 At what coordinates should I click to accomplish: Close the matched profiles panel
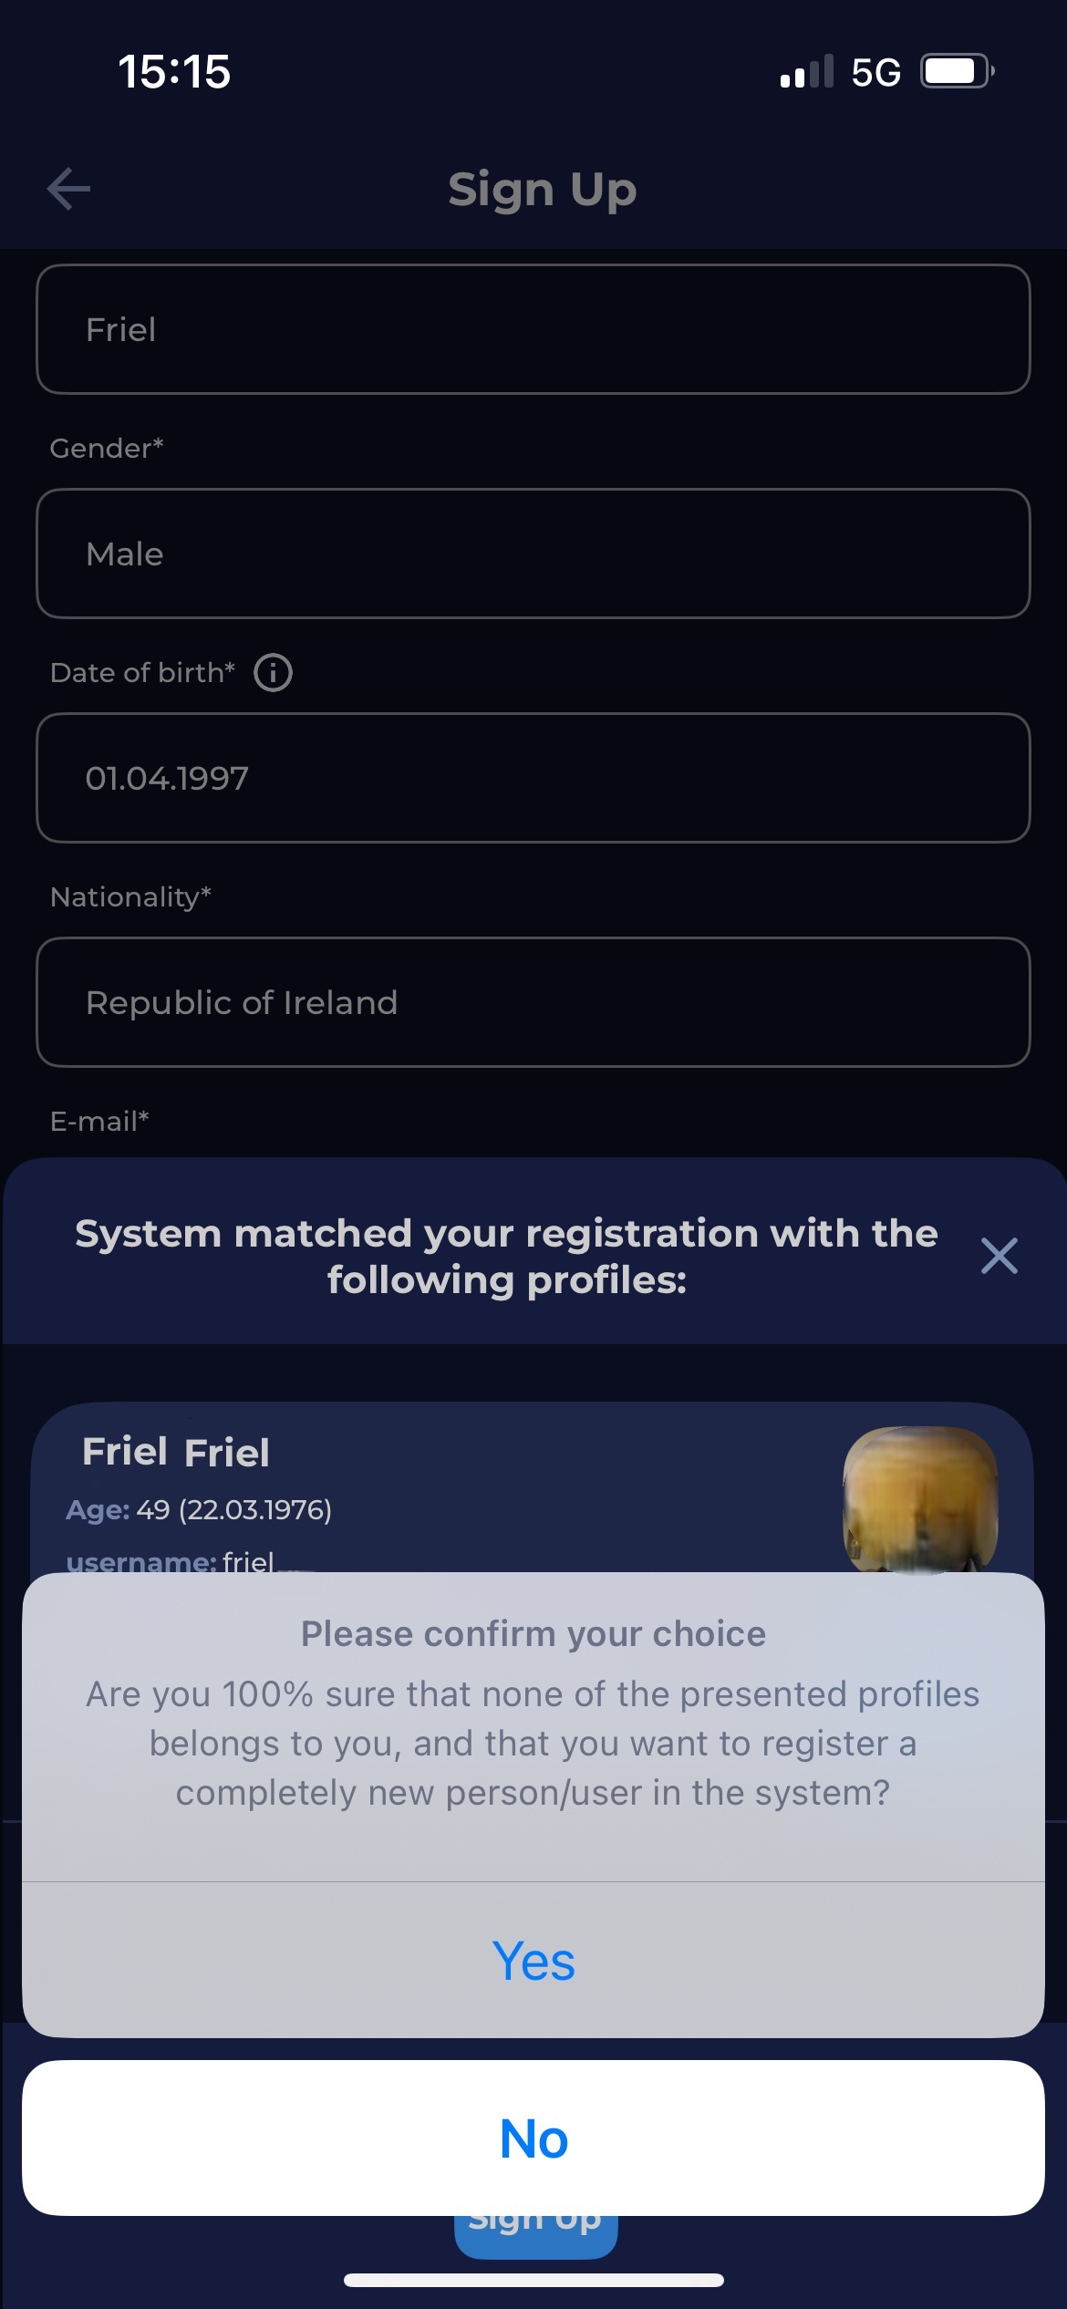pos(999,1256)
